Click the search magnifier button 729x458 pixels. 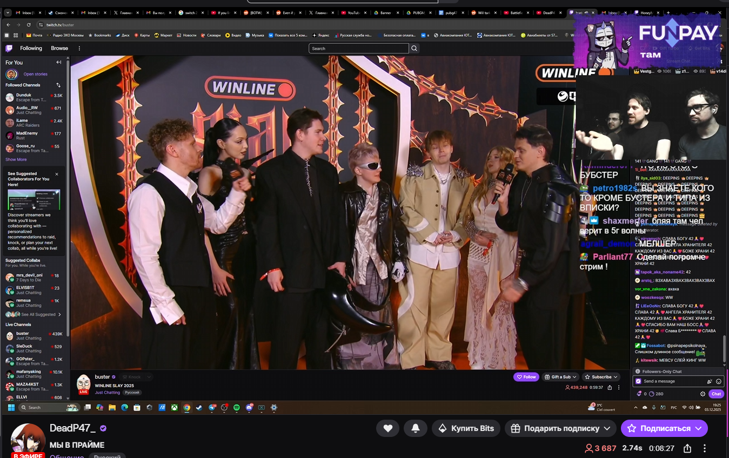tap(414, 48)
